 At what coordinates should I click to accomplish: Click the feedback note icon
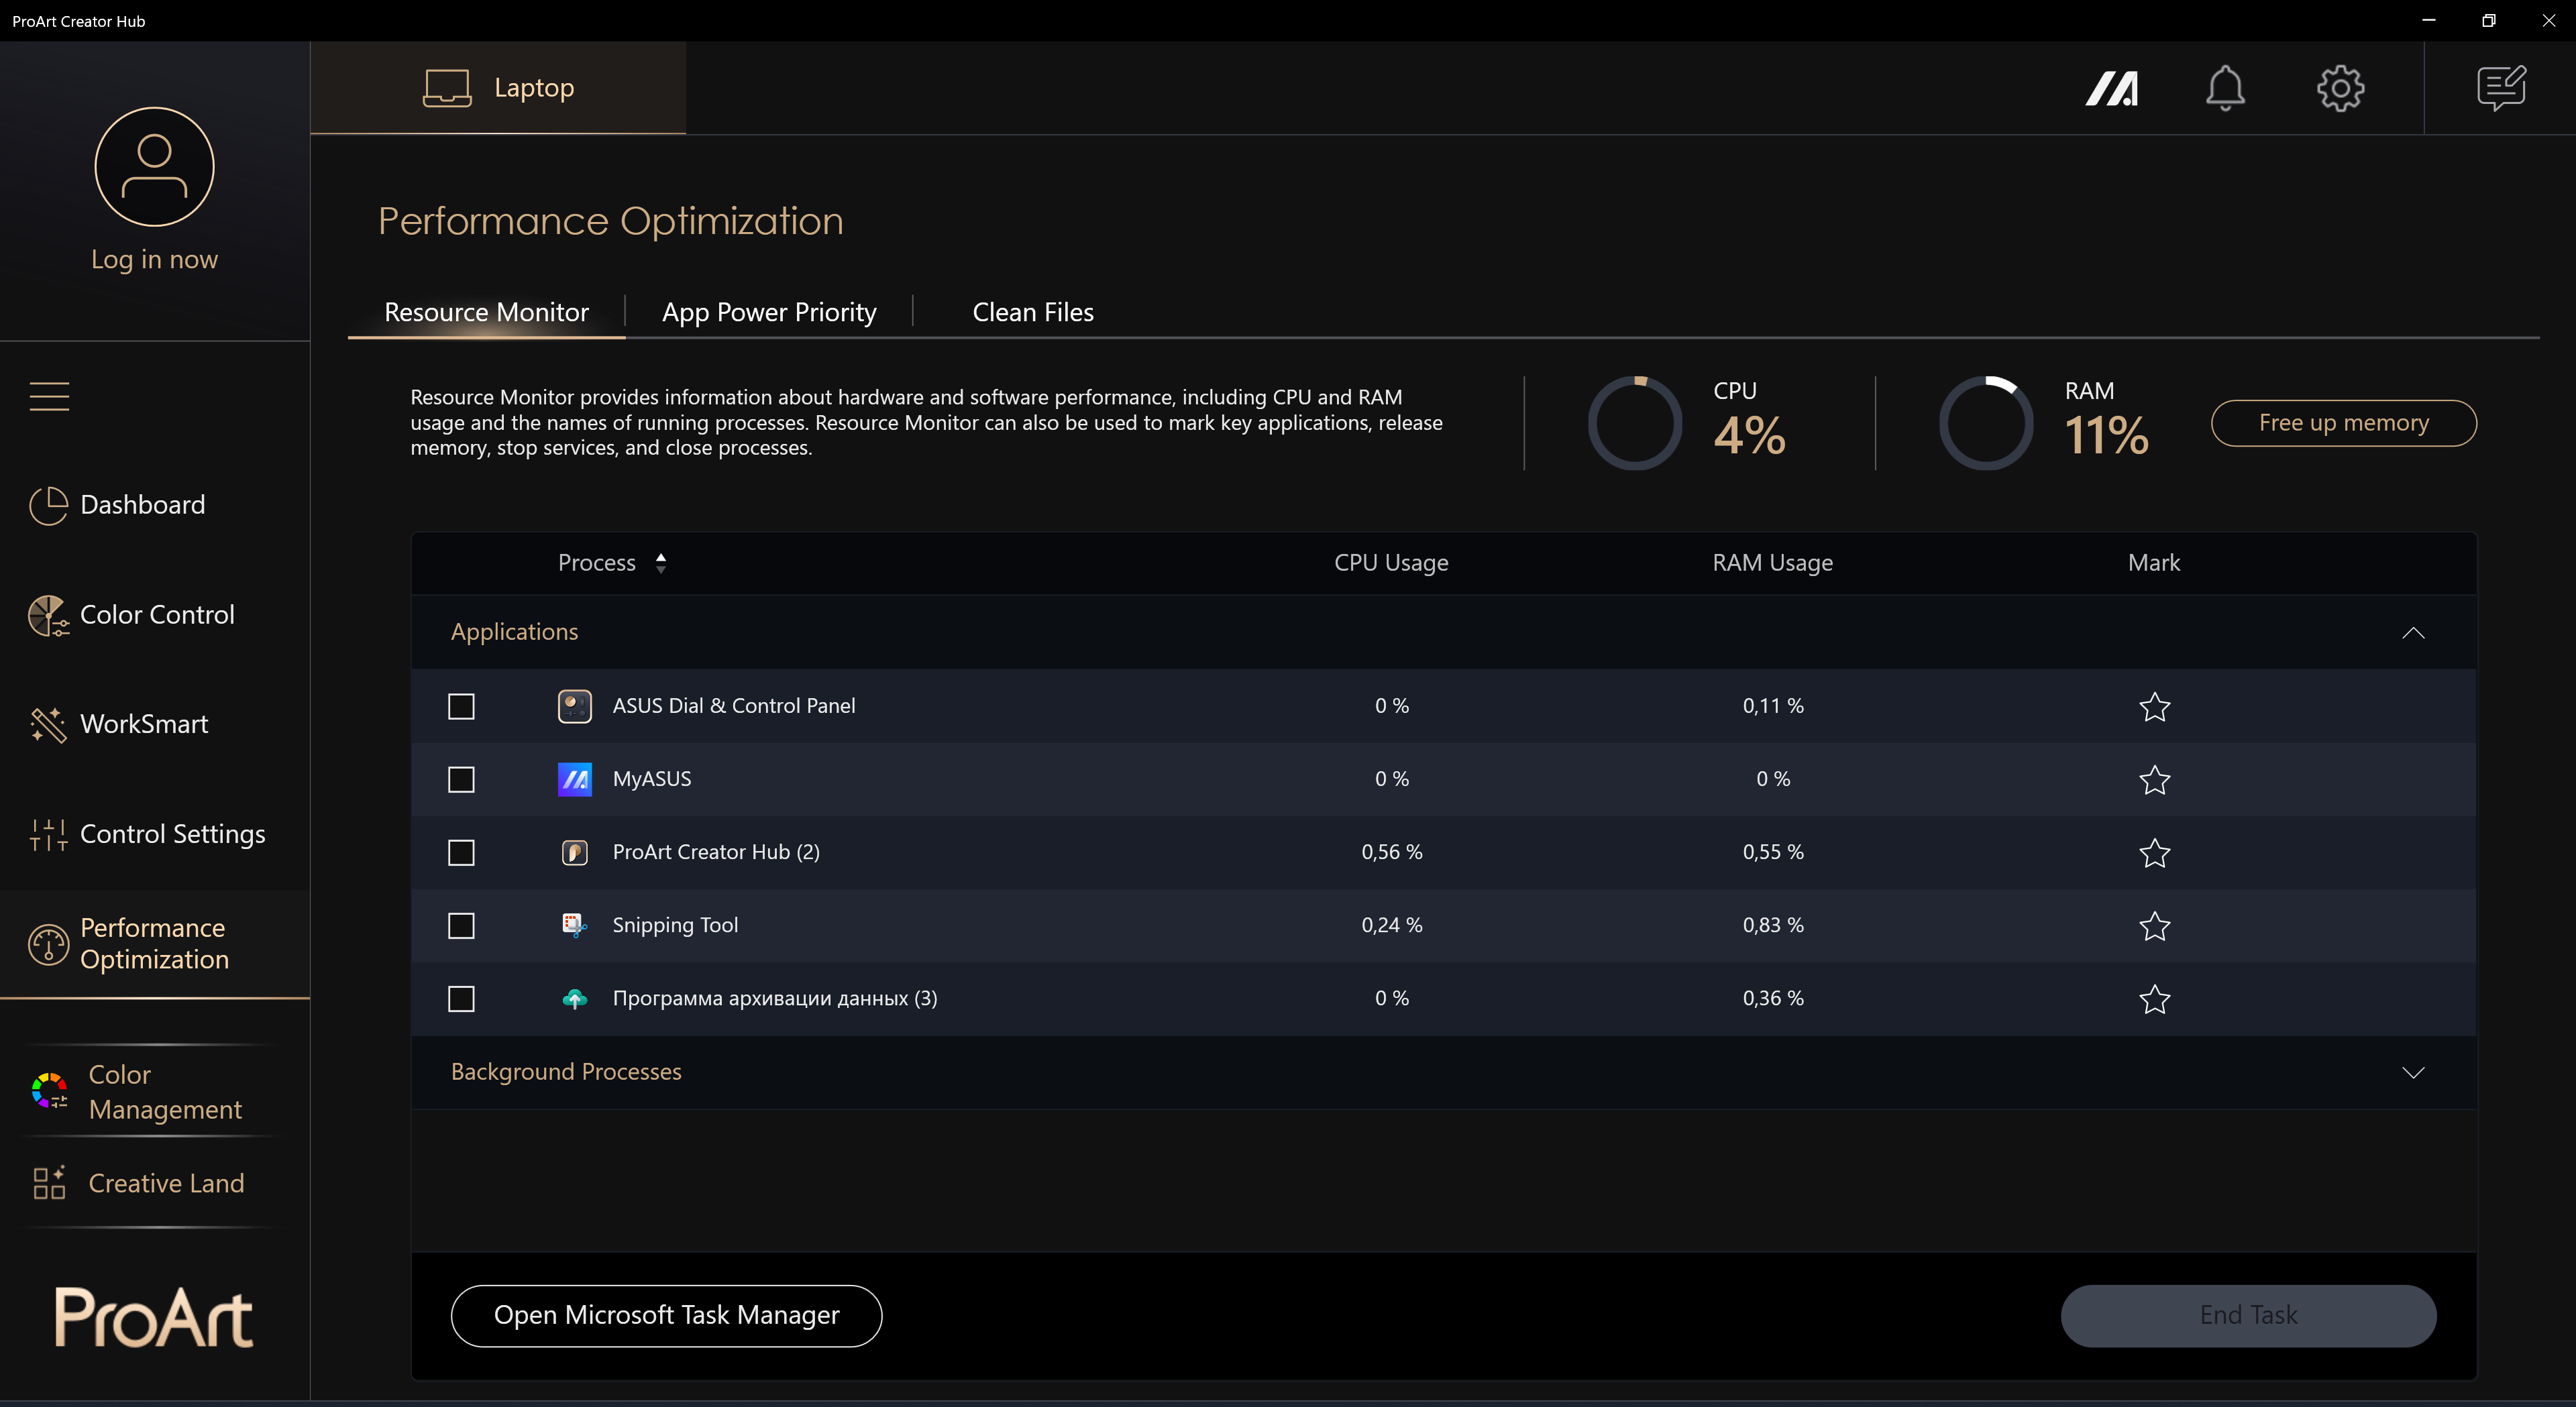coord(2501,88)
